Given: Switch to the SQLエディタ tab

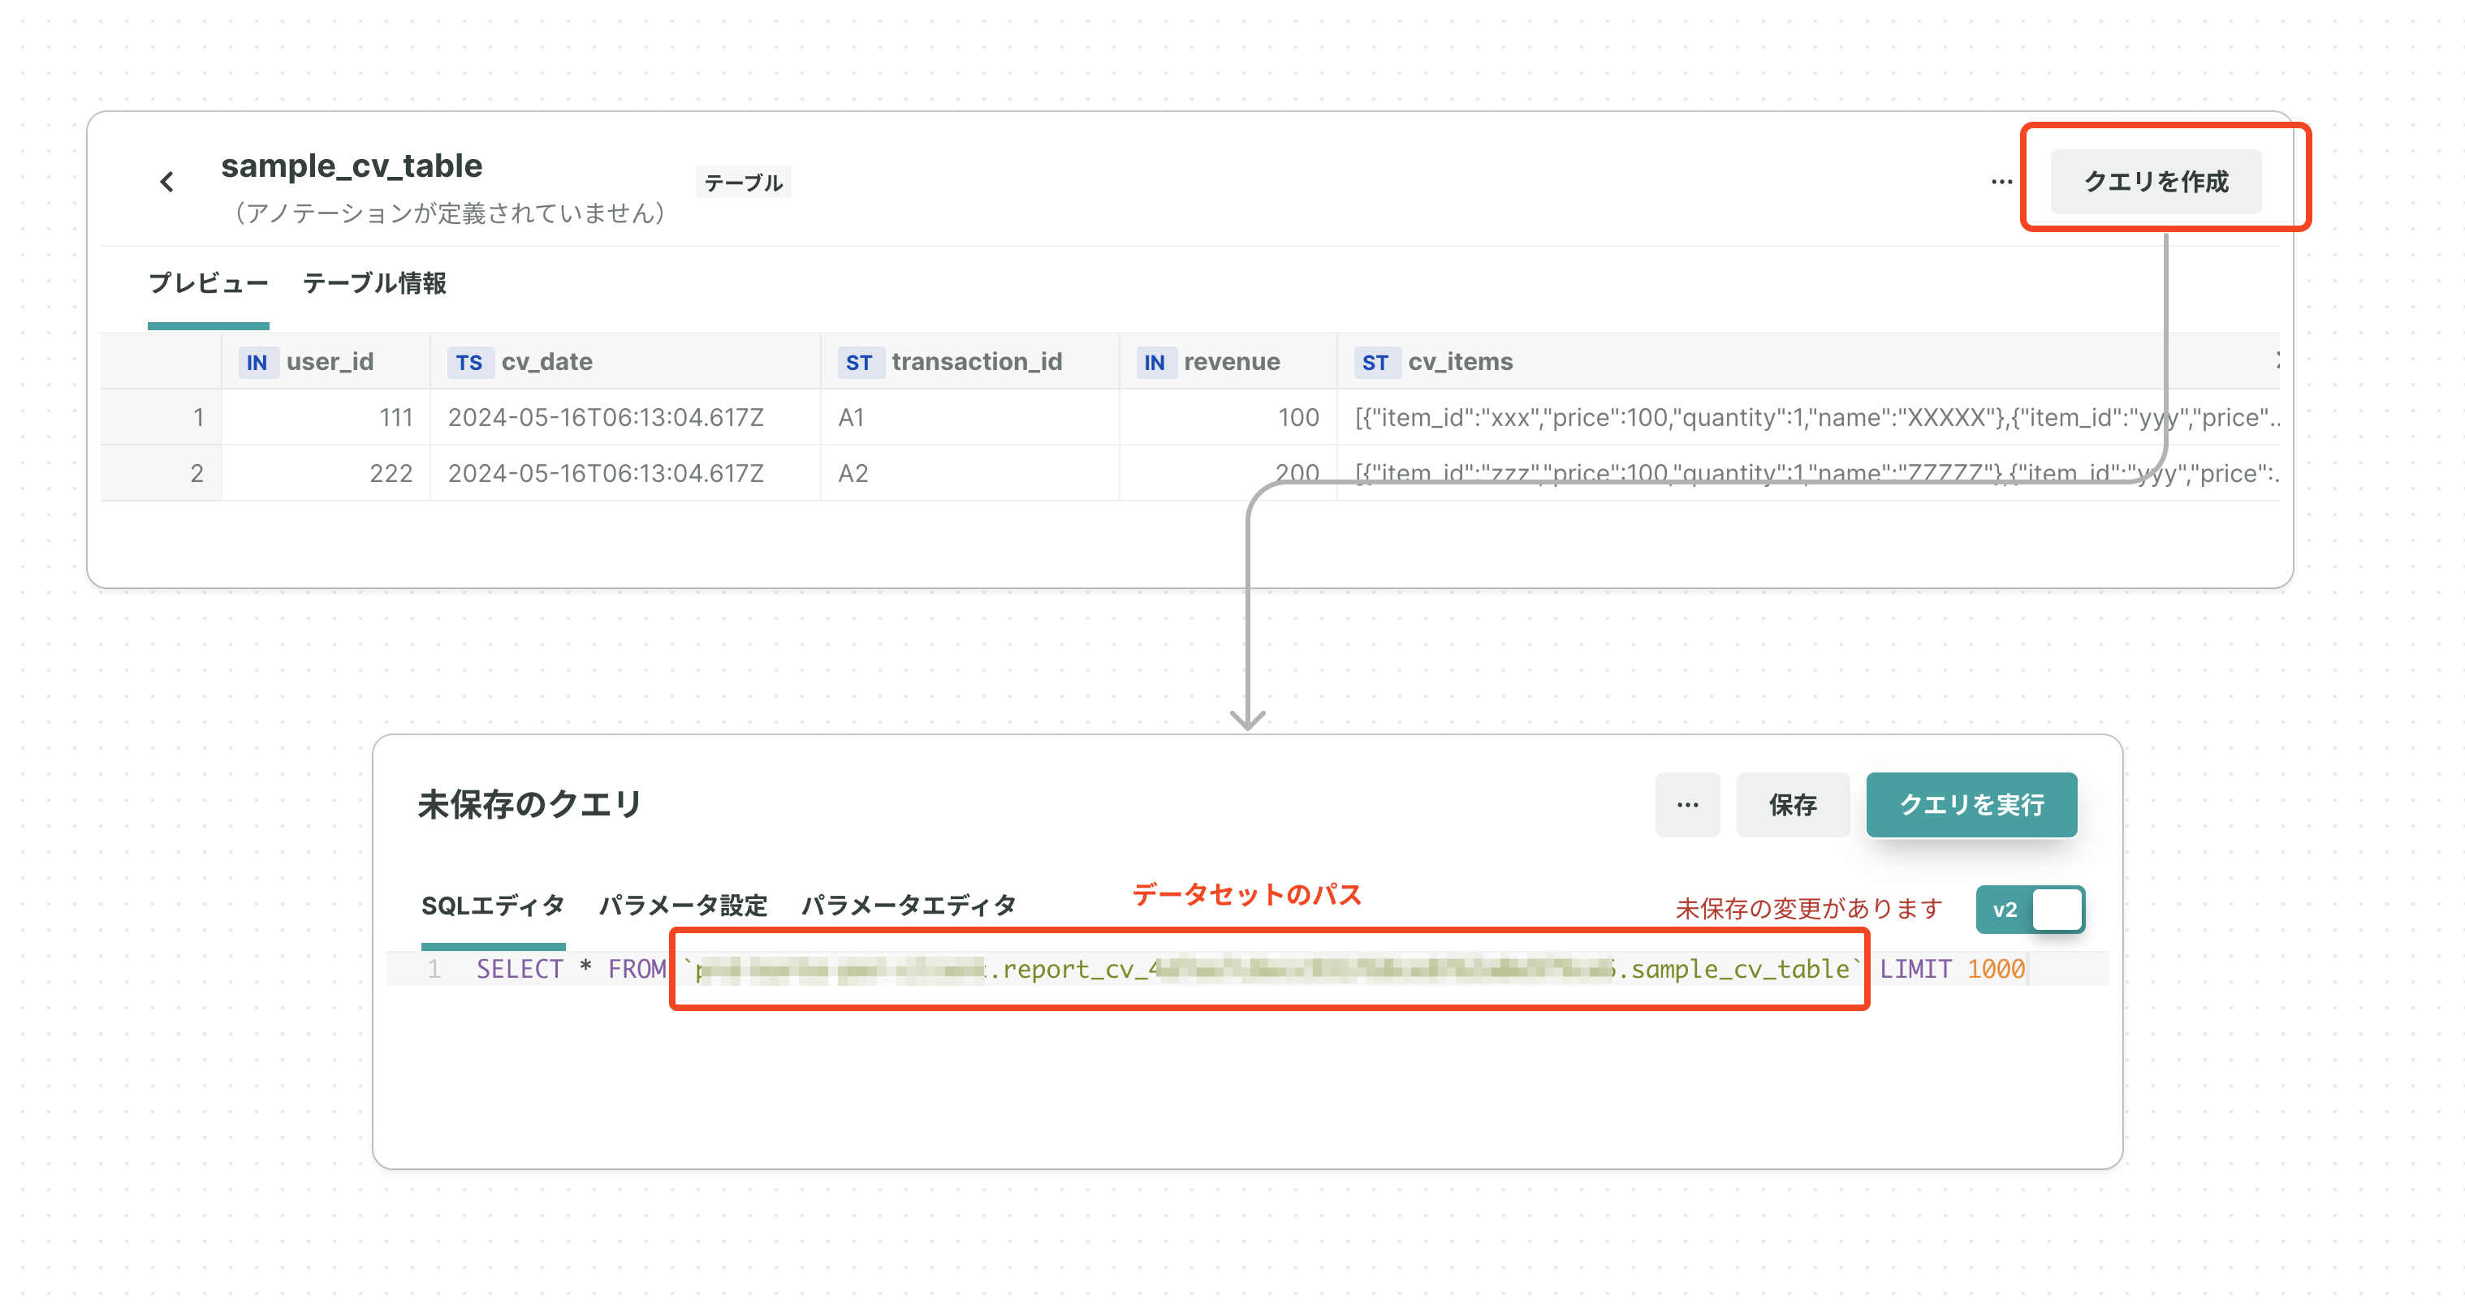Looking at the screenshot, I should [x=493, y=906].
